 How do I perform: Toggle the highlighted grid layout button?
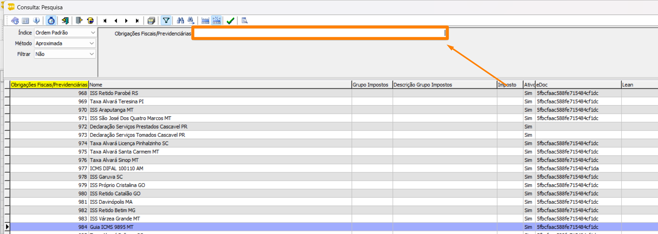[216, 21]
